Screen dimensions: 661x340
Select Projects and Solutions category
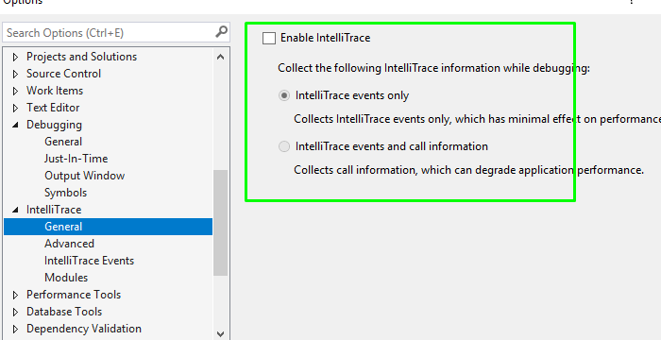coord(82,57)
